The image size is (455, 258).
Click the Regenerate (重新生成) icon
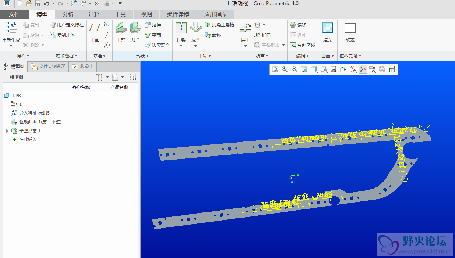[11, 28]
